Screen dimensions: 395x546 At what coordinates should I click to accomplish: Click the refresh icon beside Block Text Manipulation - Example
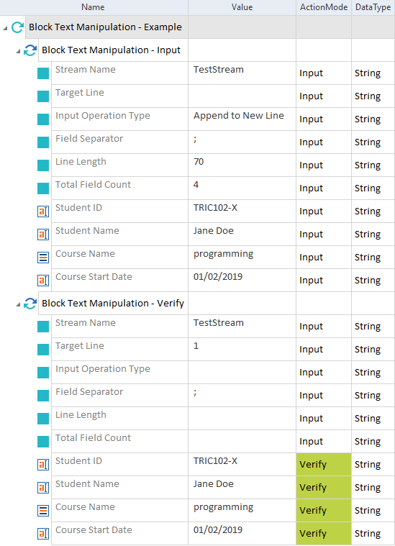click(17, 27)
